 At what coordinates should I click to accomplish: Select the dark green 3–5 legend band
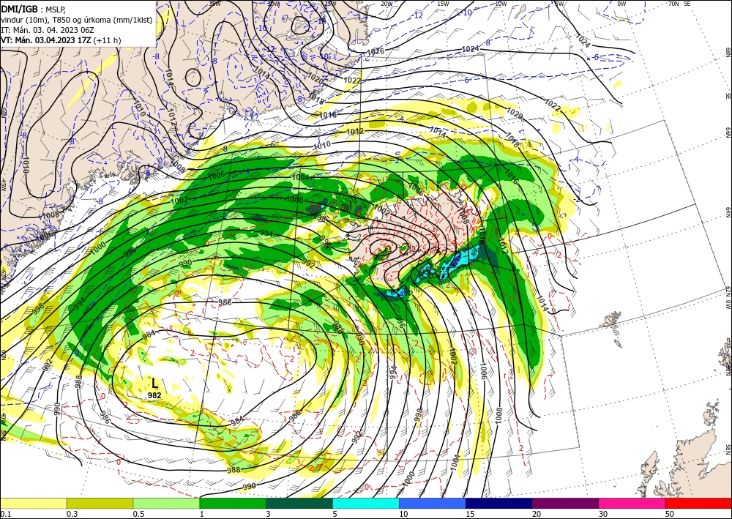299,503
